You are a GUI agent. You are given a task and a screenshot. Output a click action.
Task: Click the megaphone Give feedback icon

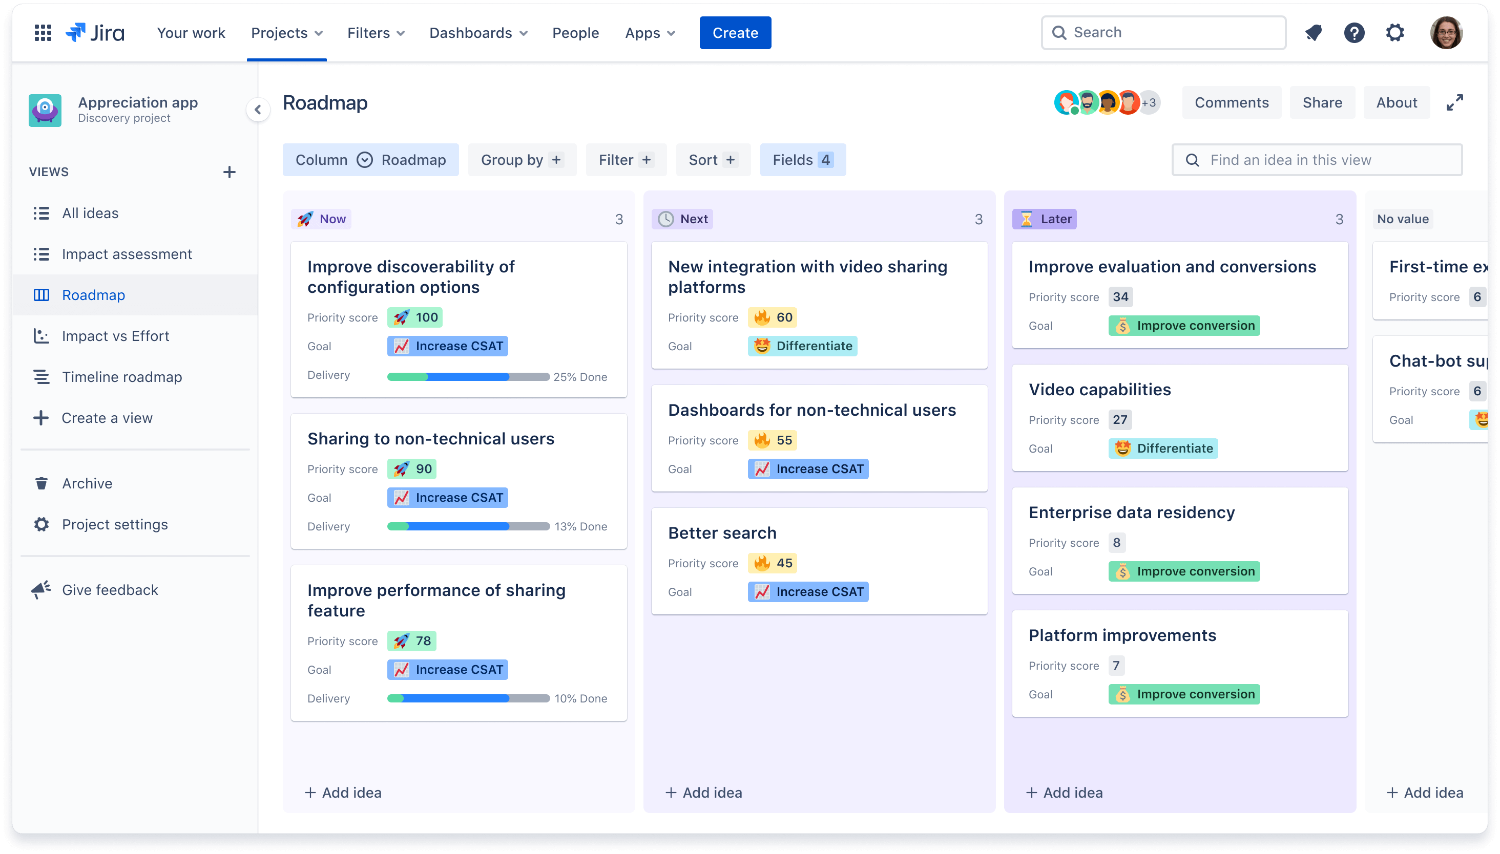40,589
